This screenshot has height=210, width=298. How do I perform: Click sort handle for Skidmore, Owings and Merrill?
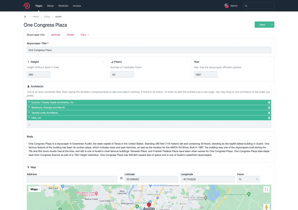point(29,107)
